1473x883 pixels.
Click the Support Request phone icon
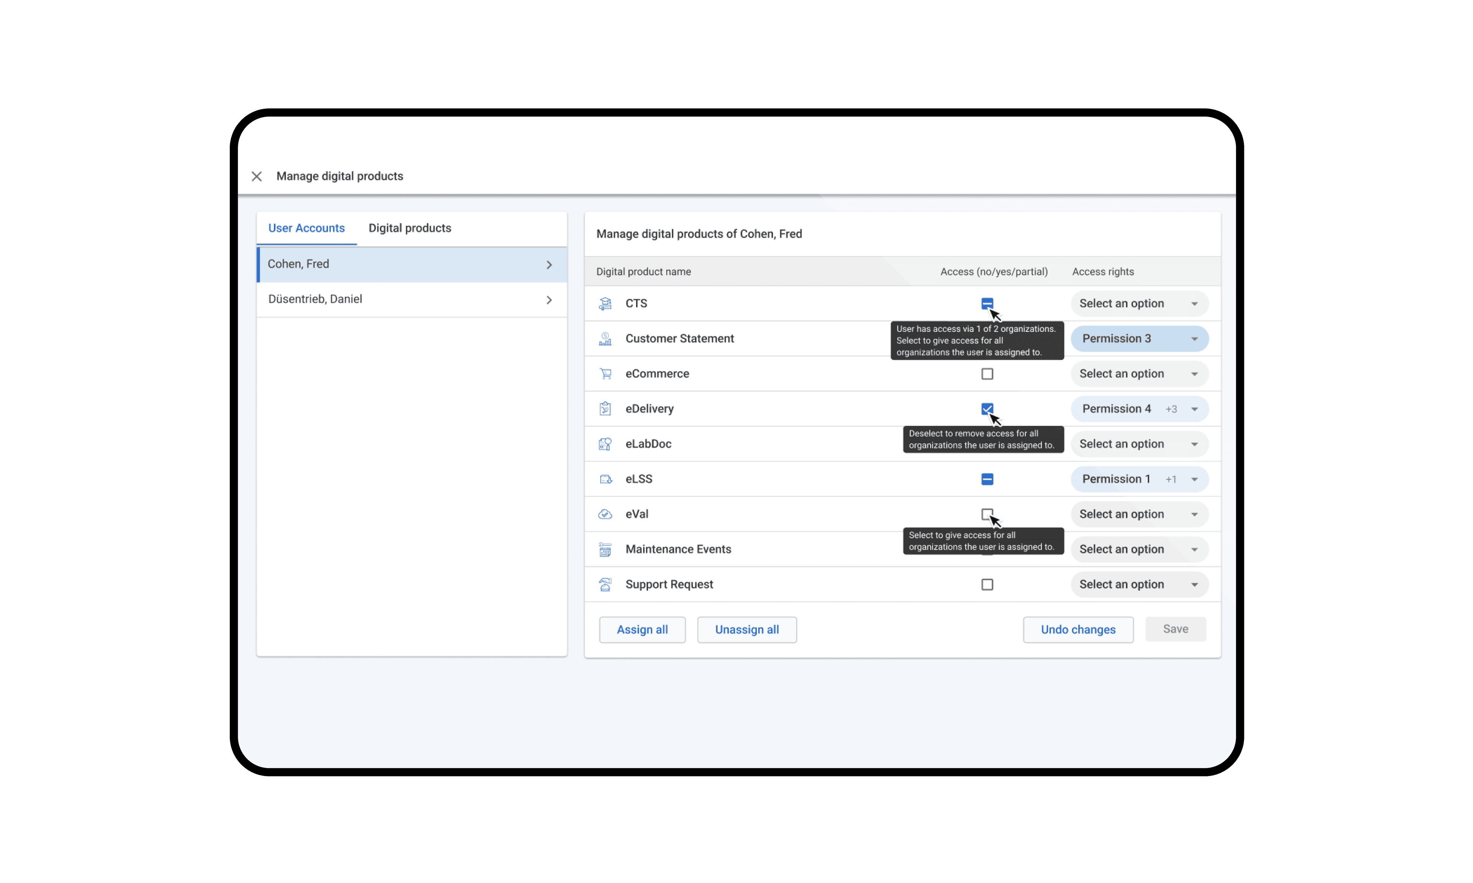(606, 584)
